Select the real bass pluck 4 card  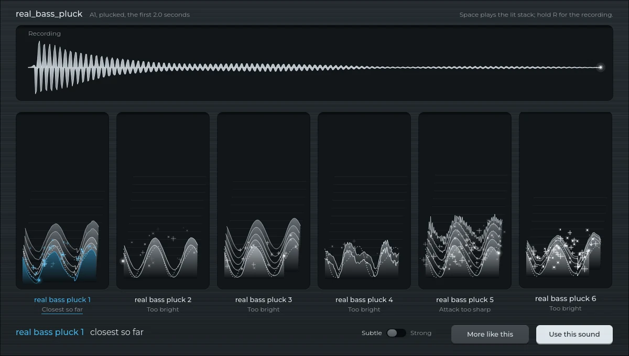point(364,201)
